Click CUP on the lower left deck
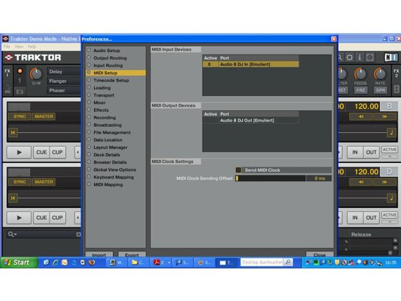 tap(57, 218)
